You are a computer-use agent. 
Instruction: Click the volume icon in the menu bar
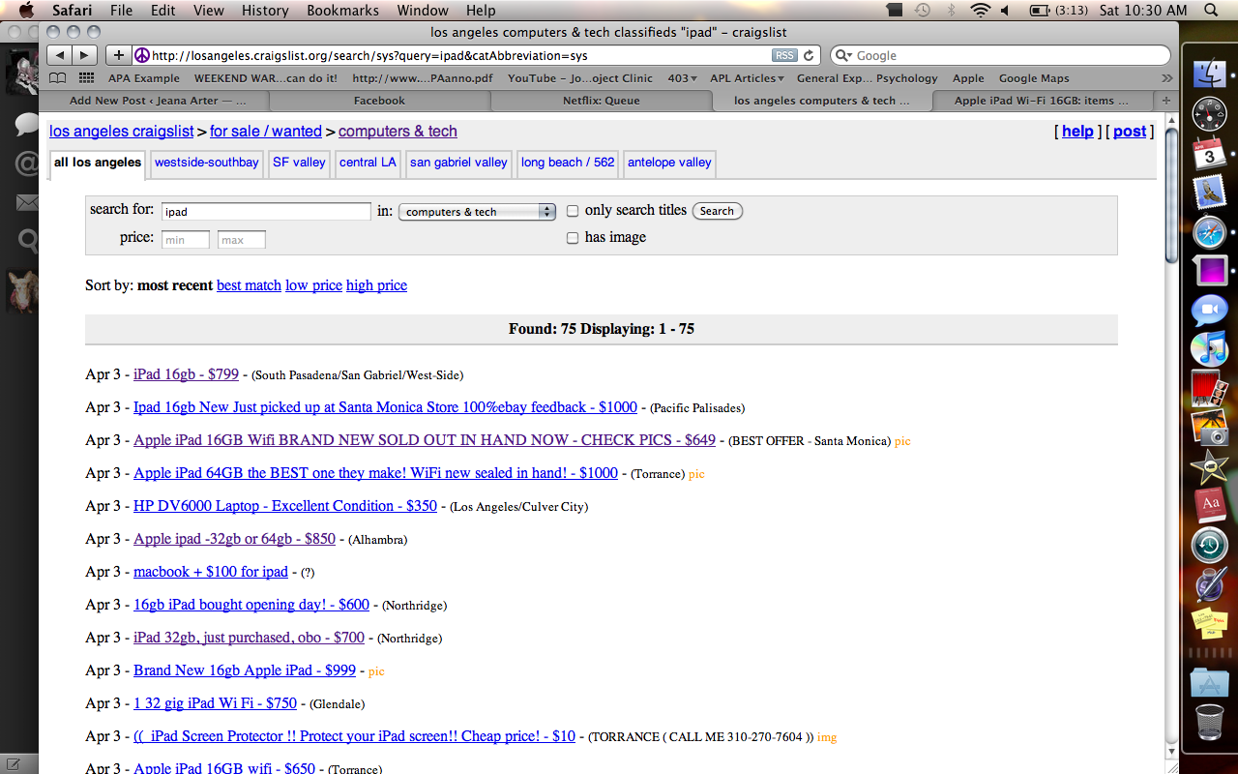pyautogui.click(x=1005, y=11)
